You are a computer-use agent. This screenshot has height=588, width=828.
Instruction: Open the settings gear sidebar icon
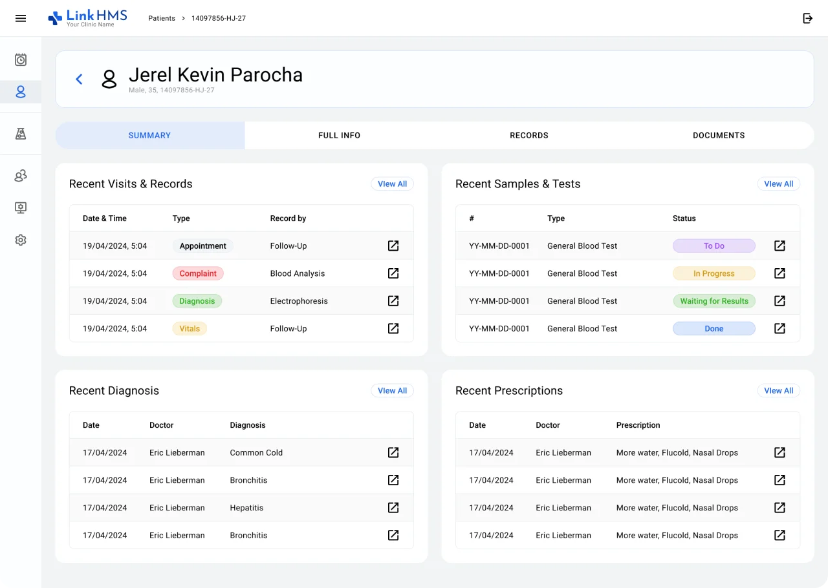(x=21, y=240)
